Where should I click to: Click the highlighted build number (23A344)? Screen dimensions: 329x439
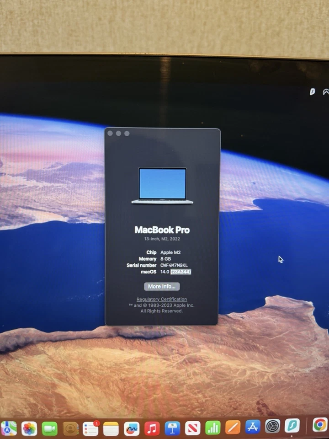(x=181, y=272)
